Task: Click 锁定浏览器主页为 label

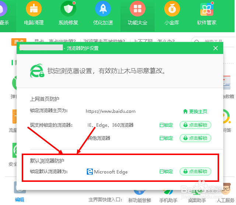Action: [x=49, y=111]
